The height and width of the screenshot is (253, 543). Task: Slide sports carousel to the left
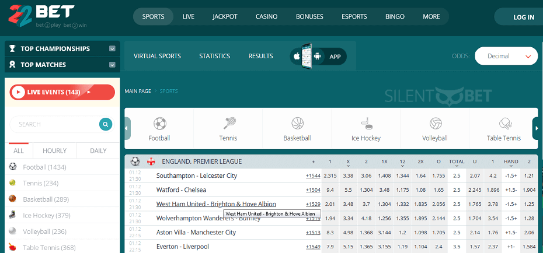pos(127,128)
